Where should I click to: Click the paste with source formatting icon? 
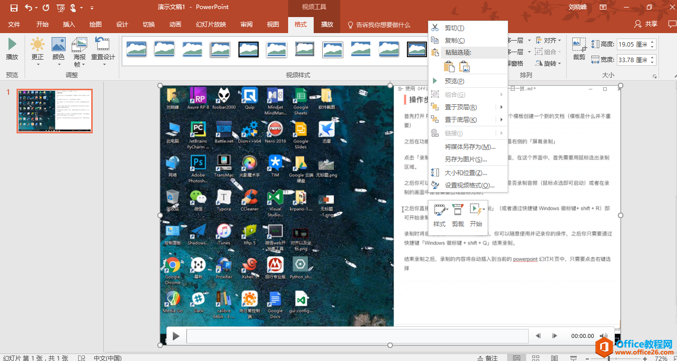[449, 67]
